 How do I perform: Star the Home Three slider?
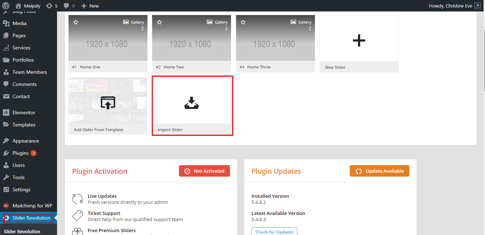click(x=243, y=22)
